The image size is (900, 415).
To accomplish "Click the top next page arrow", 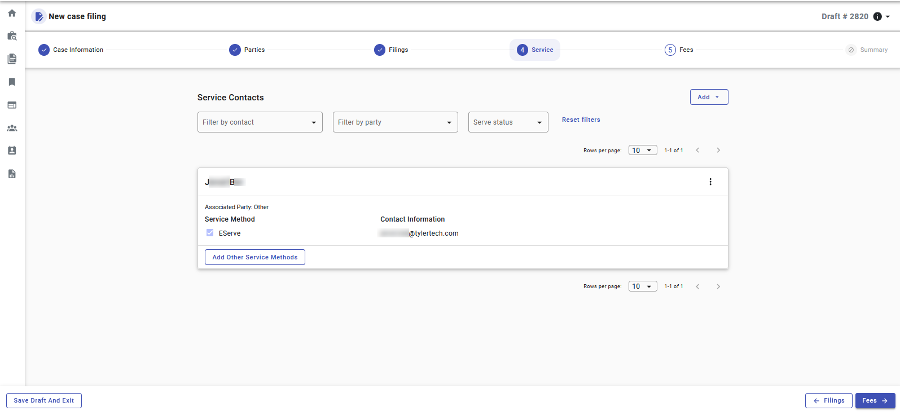I will [718, 150].
